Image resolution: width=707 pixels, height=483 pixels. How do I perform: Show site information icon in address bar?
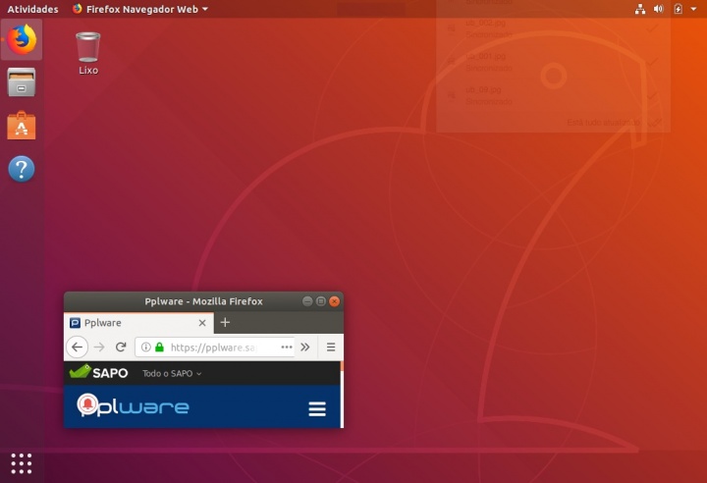point(145,347)
